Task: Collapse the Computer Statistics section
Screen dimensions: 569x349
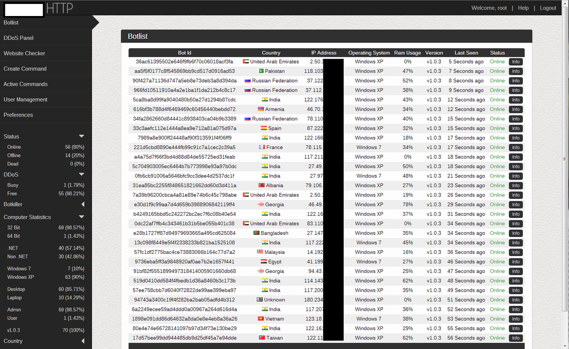Action: (x=81, y=217)
